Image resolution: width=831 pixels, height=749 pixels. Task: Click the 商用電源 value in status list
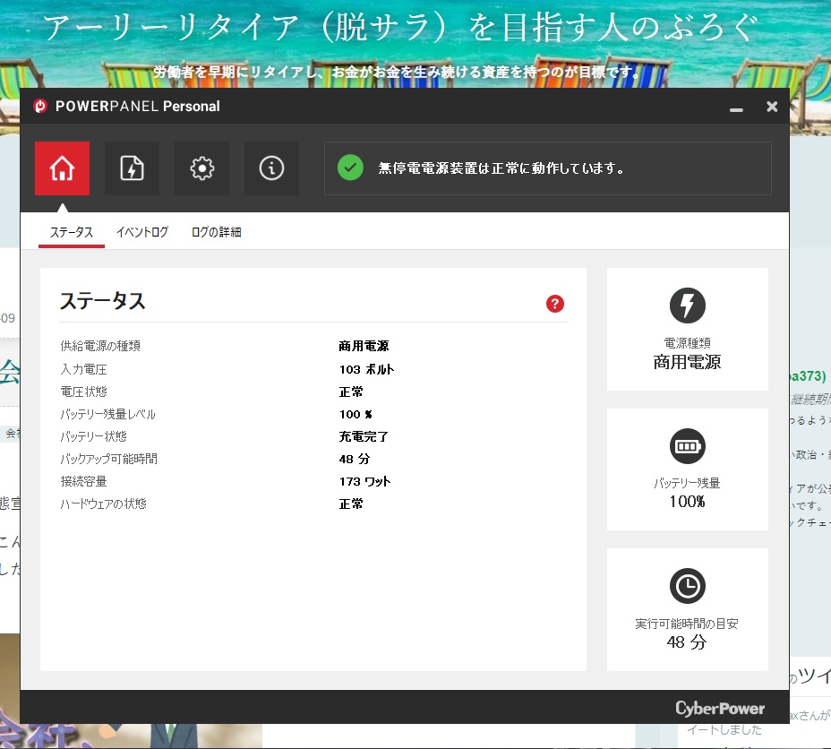coord(364,346)
